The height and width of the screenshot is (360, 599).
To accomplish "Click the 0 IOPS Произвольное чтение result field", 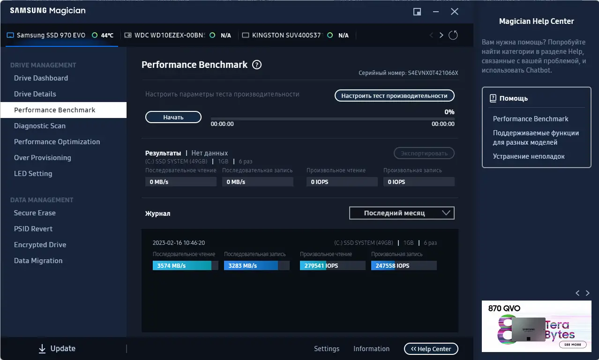I will point(342,182).
